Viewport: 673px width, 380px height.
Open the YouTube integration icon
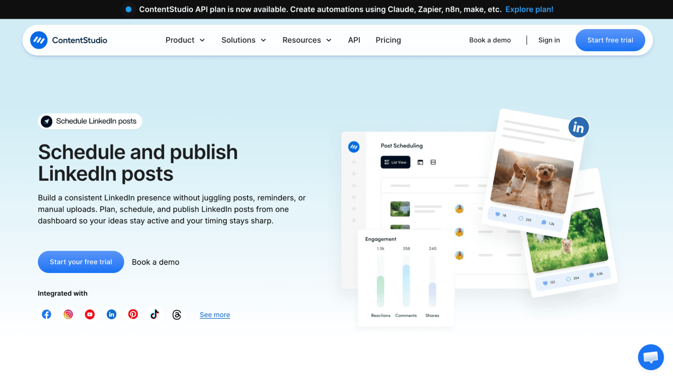(90, 314)
